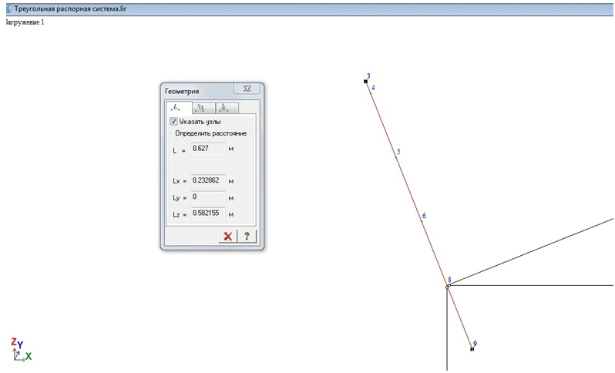Select node 6 on the inclined rod

(422, 221)
